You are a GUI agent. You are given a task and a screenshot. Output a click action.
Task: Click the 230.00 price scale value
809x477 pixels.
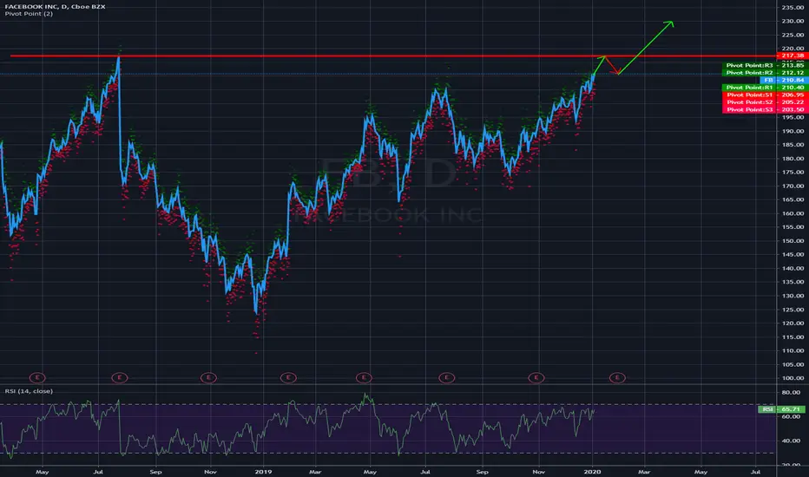pyautogui.click(x=792, y=21)
